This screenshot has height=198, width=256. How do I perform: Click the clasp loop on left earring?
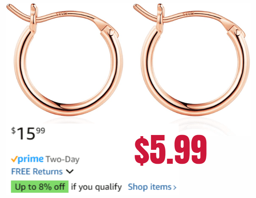click(x=33, y=16)
